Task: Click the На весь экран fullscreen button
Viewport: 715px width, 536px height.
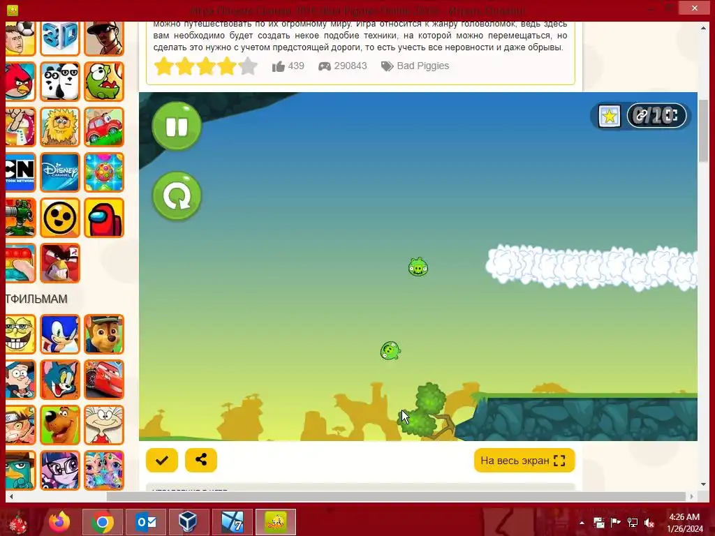Action: click(x=524, y=461)
